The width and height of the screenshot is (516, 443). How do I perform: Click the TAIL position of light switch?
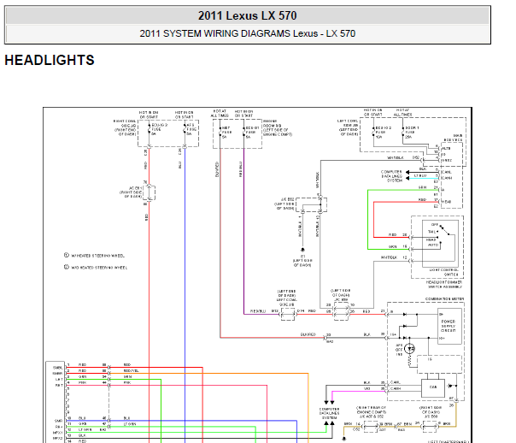pyautogui.click(x=431, y=232)
